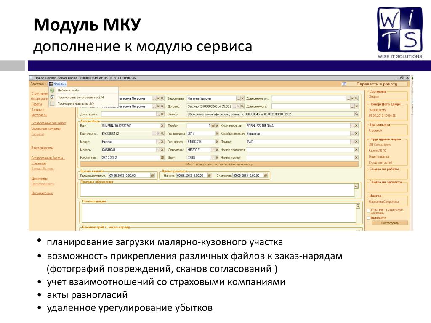This screenshot has height=323, width=431.
Task: Click the Номер кузова input field
Action: click(300, 158)
